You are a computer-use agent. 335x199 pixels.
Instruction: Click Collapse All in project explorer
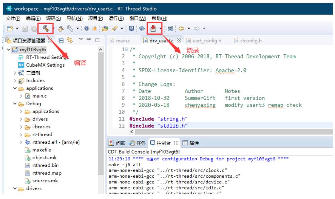[x=61, y=40]
